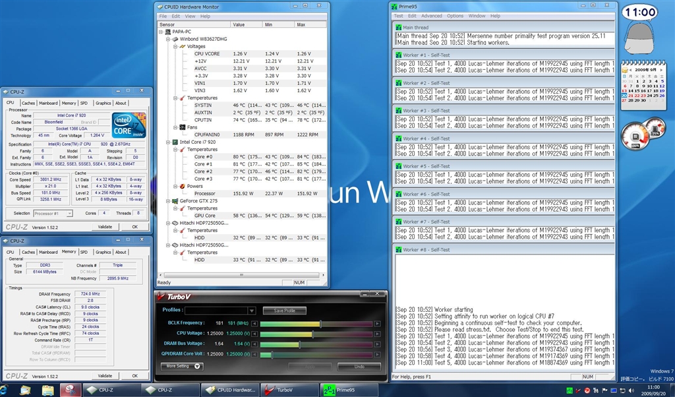Click the Max column header in HWMonitor
The height and width of the screenshot is (397, 675).
(x=311, y=24)
